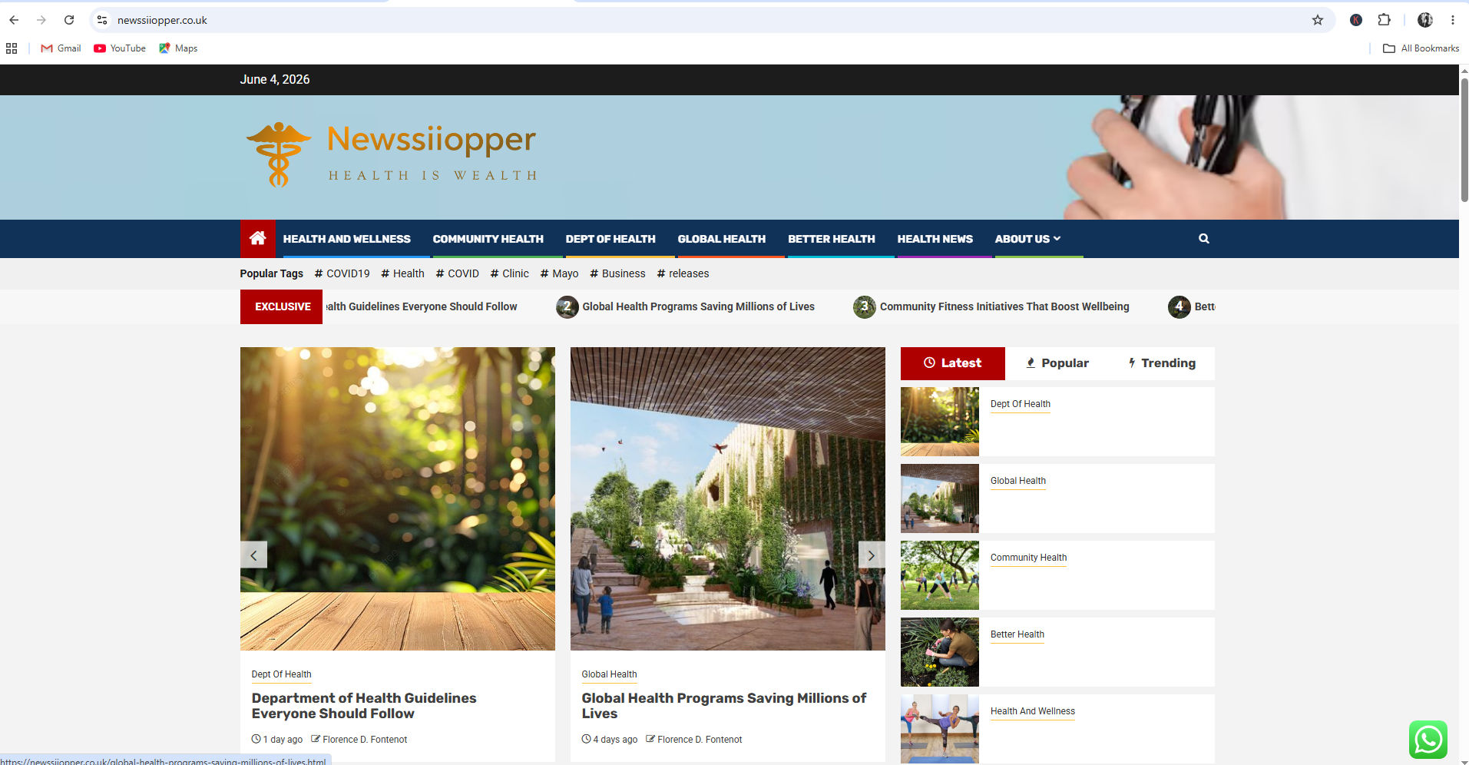Image resolution: width=1469 pixels, height=765 pixels.
Task: Show next slide with right carousel arrow
Action: (x=872, y=555)
